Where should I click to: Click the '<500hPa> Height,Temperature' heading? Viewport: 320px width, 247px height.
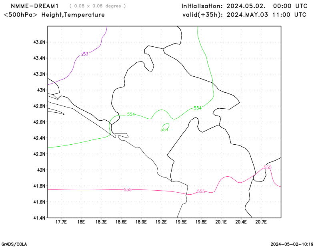coord(54,15)
